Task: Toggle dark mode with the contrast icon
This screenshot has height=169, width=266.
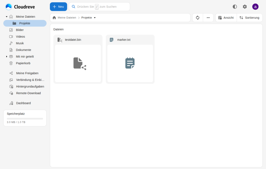Action: (x=235, y=6)
